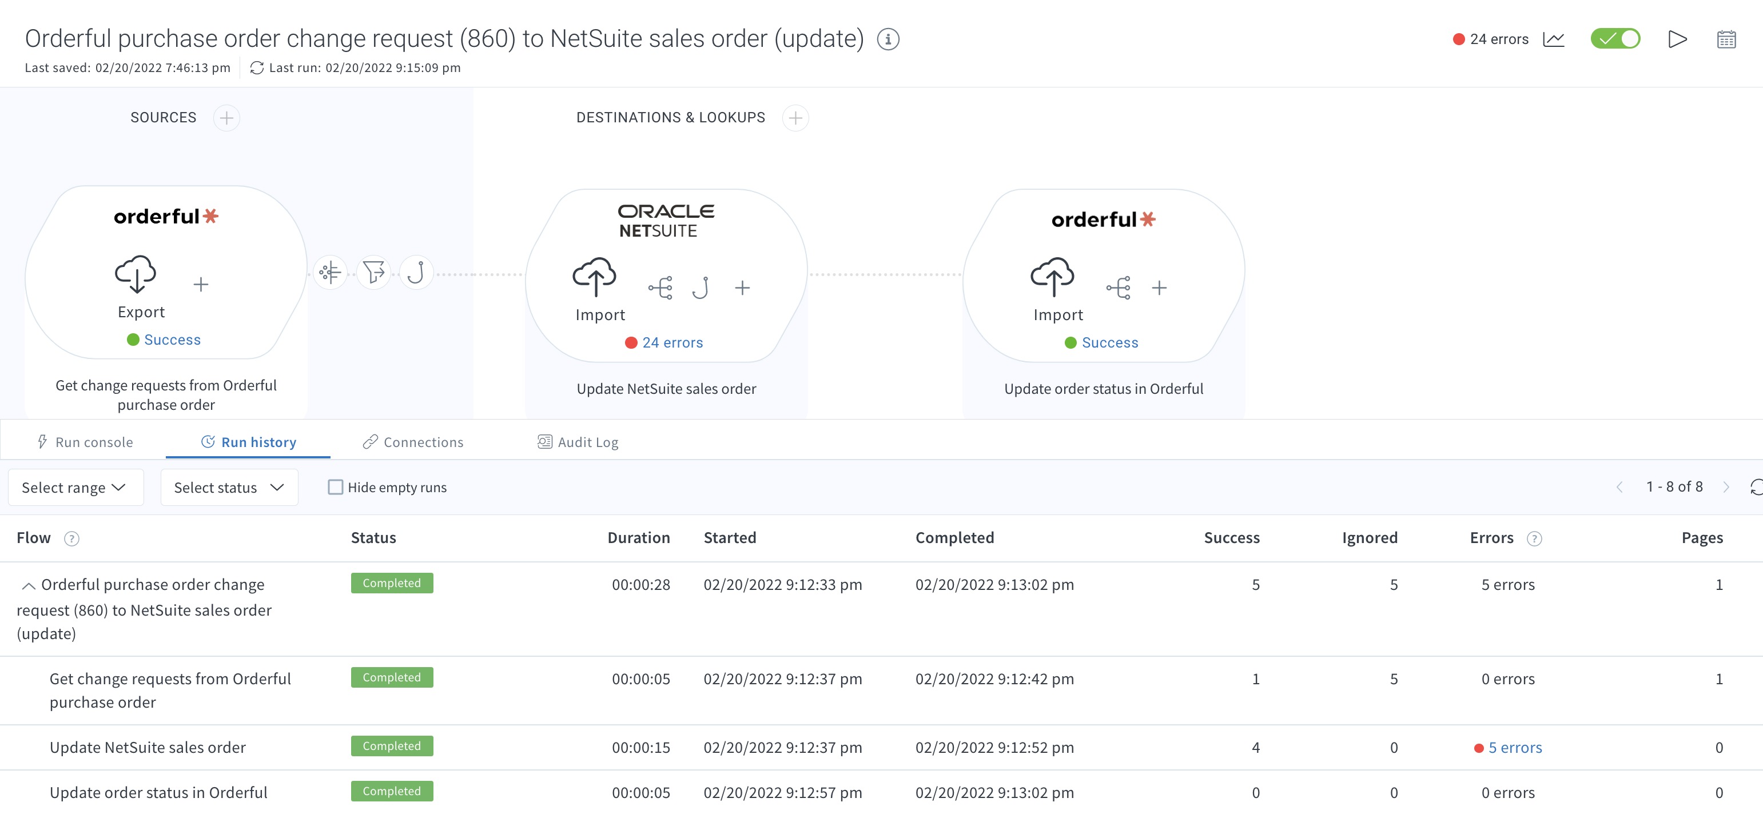
Task: Click help icon next to Errors header
Action: tap(1534, 538)
